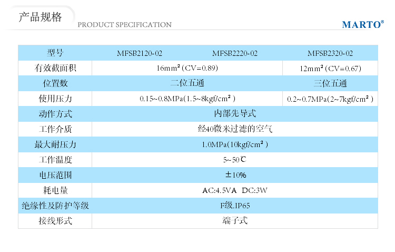The height and width of the screenshot is (252, 395).
Task: Click the 0.2~0.7MPa pressure value
Action: (x=330, y=99)
